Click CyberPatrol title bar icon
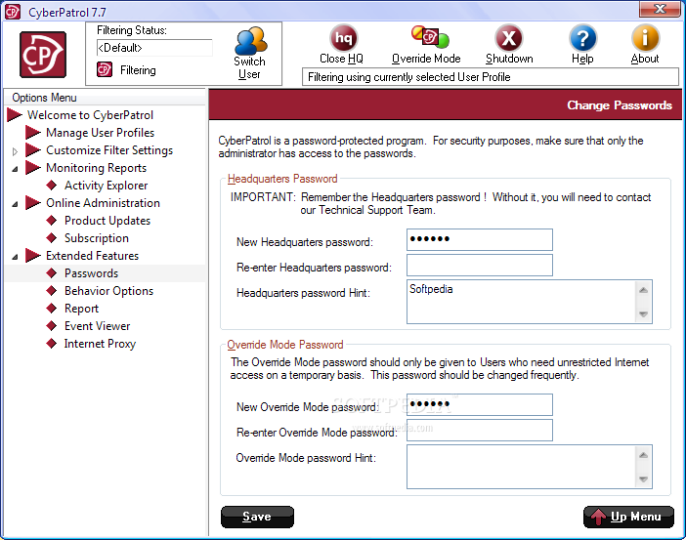The image size is (686, 540). pyautogui.click(x=13, y=12)
